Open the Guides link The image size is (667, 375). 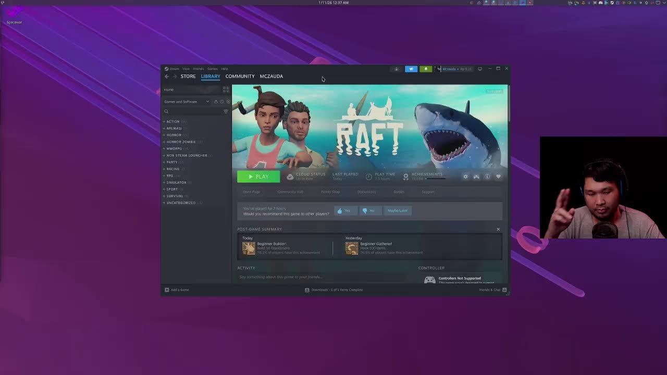(x=399, y=192)
